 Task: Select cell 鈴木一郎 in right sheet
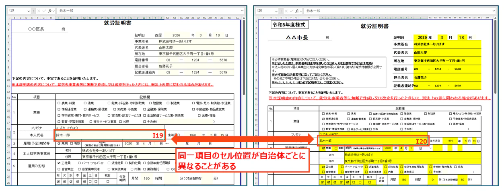(x=373, y=141)
